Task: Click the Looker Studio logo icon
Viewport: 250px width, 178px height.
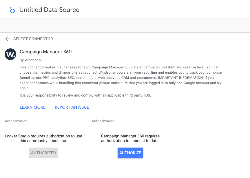Action: 12,10
